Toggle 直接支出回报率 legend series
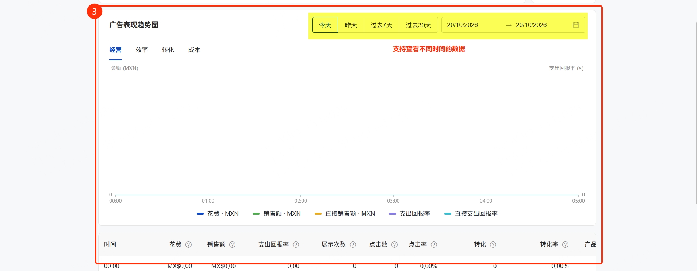Image resolution: width=697 pixels, height=271 pixels. pos(471,213)
